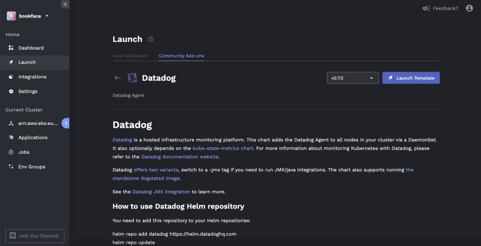The image size is (481, 246).
Task: Switch to the New Application tab
Action: tap(131, 56)
